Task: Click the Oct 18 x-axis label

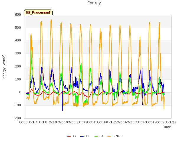Action: [142, 122]
